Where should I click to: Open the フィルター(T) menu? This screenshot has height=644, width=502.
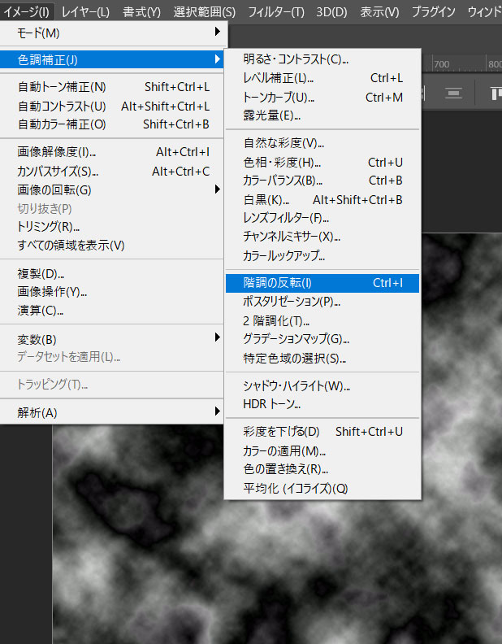[x=275, y=11]
